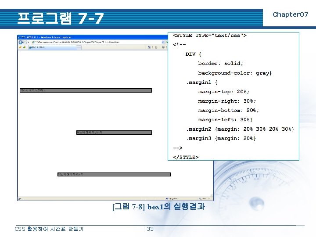
Task: Open the Favorites Center star icon
Action: coord(20,47)
